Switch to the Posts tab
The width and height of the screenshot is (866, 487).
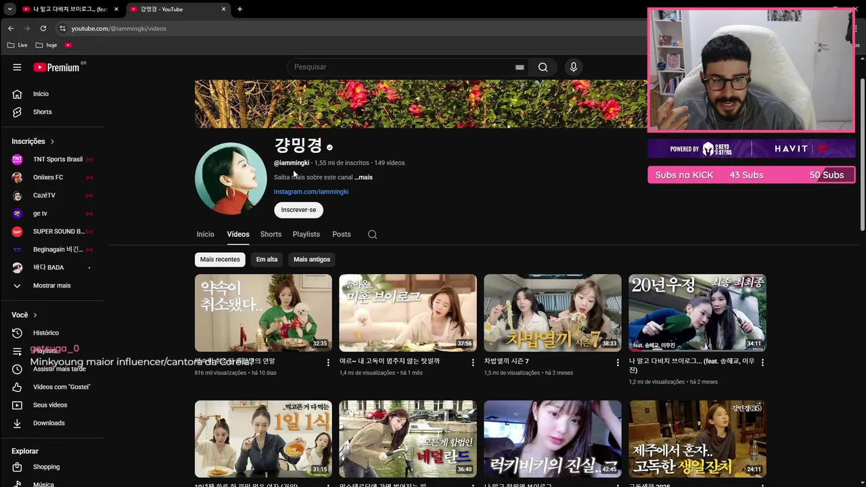[342, 234]
